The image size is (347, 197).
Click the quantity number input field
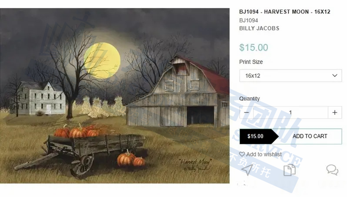pos(290,113)
